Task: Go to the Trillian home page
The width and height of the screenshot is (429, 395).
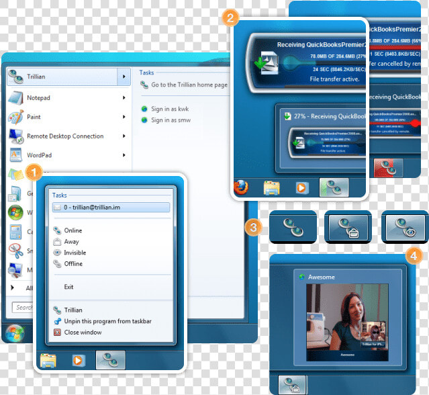Action: coord(189,85)
